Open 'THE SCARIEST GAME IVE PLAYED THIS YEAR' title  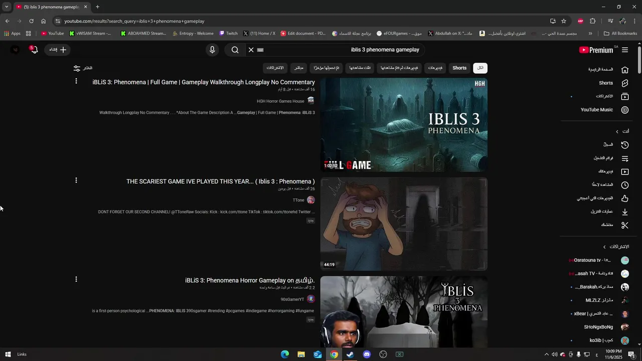(221, 182)
